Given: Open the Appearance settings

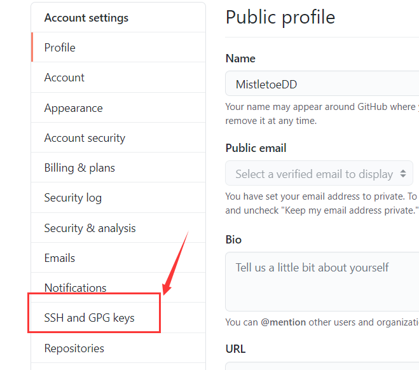Looking at the screenshot, I should click(73, 108).
